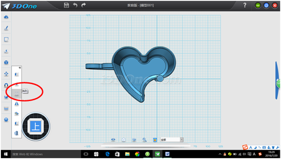Open Word from the Windows taskbar
This screenshot has height=159, width=281.
tap(167, 154)
